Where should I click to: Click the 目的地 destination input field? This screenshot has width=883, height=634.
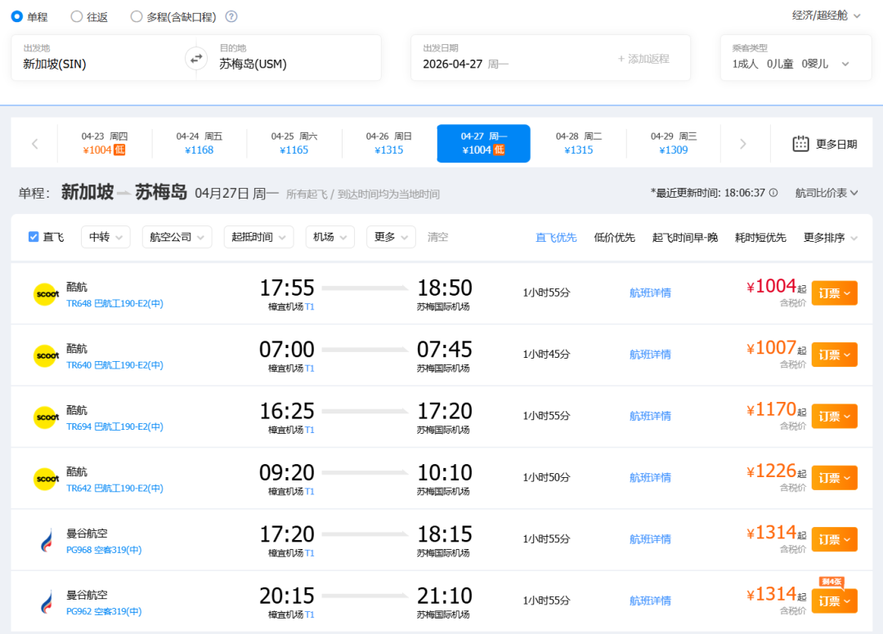294,64
